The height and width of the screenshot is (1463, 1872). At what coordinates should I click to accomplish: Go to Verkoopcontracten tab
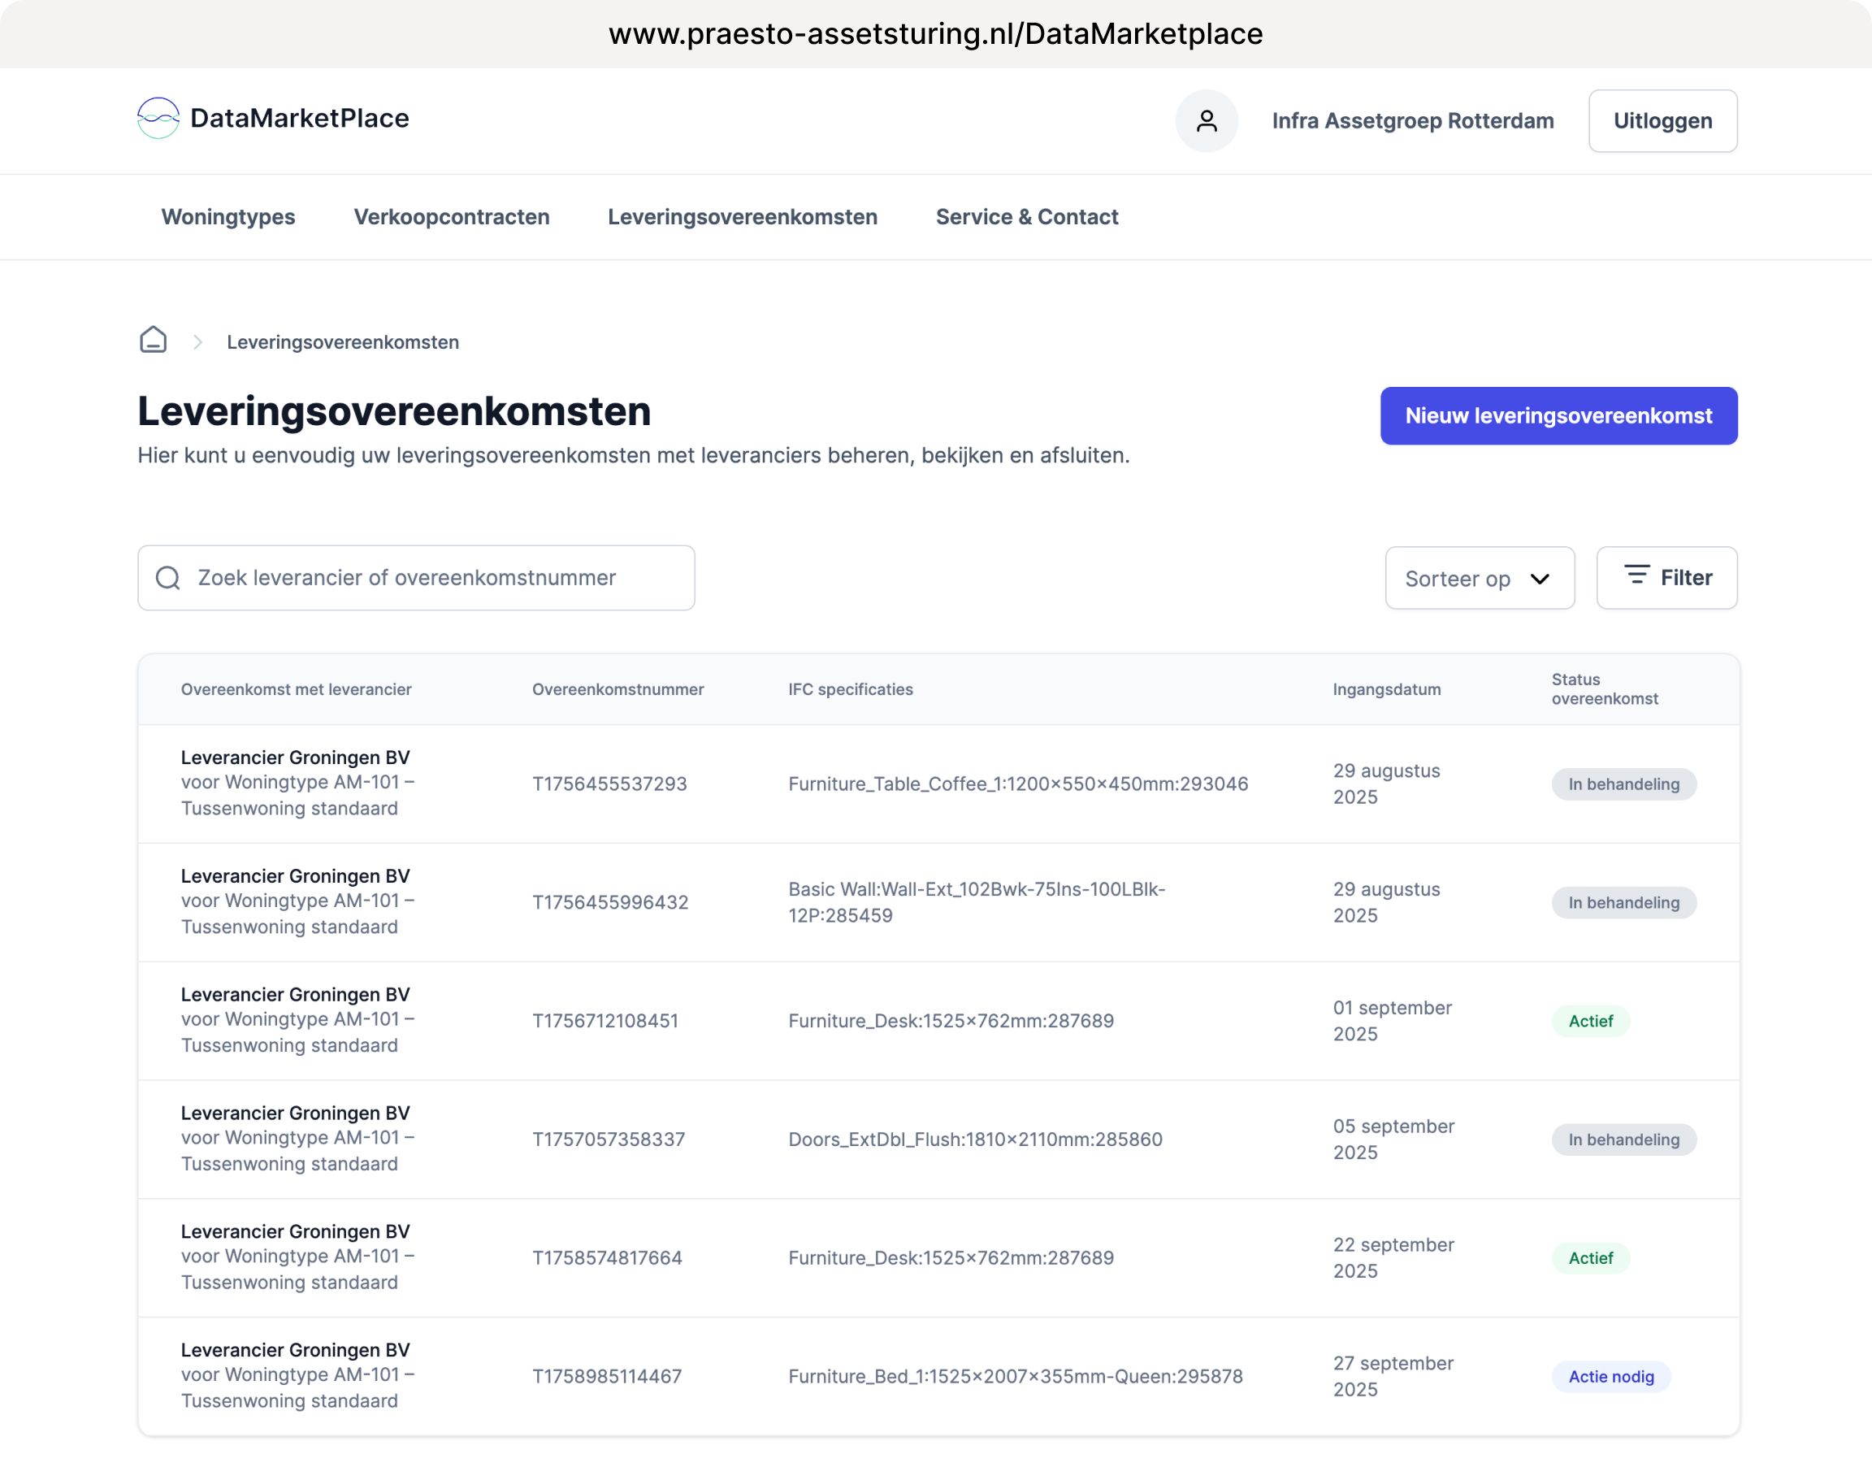click(x=451, y=217)
